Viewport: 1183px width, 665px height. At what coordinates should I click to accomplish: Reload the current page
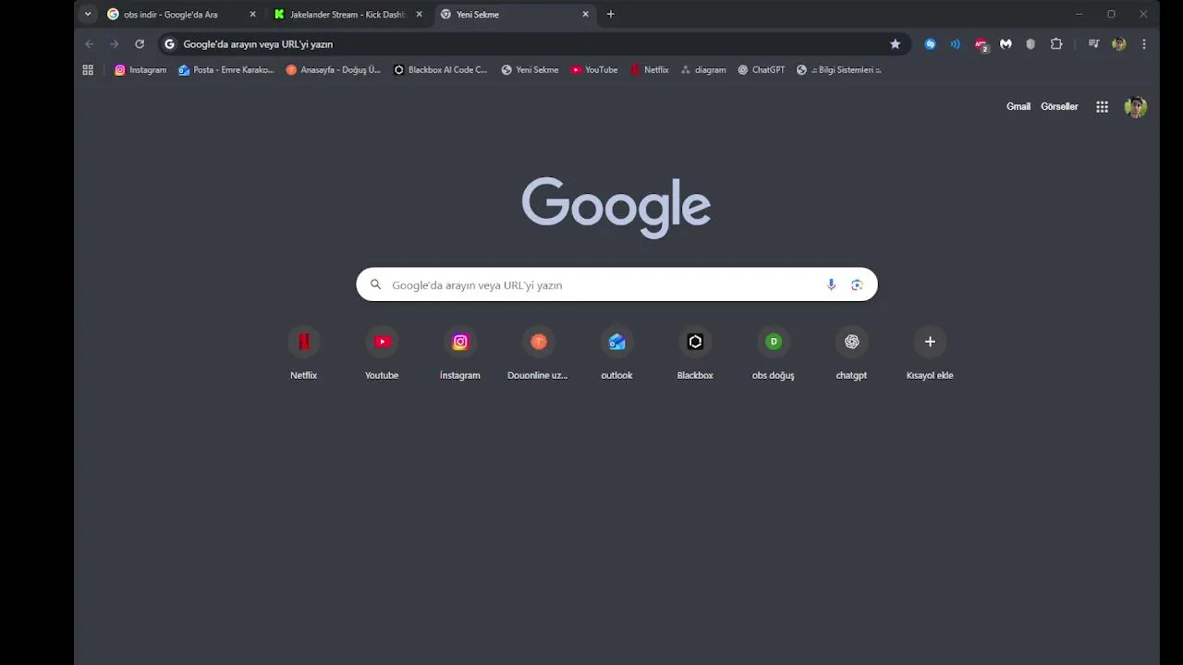pyautogui.click(x=140, y=43)
